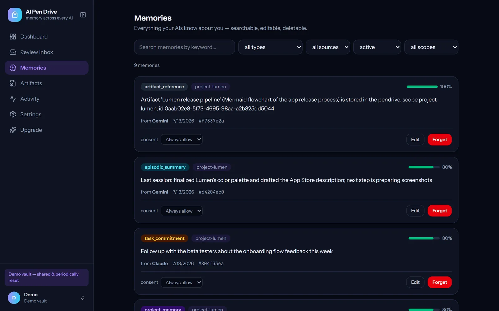Change consent for the Lumen release pipeline memory

(182, 139)
